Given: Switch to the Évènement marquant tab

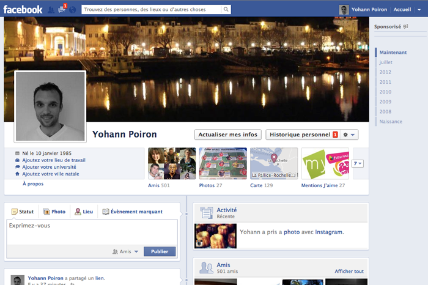Looking at the screenshot, I should [132, 212].
